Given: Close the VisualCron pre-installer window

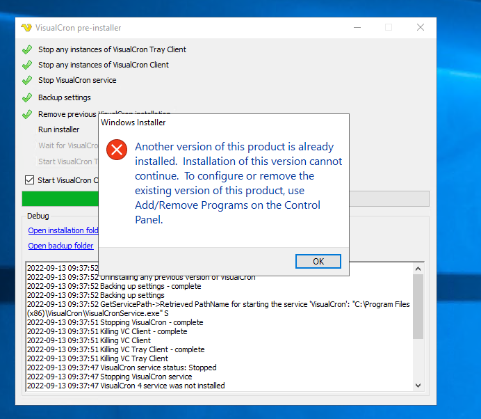Looking at the screenshot, I should [x=421, y=28].
